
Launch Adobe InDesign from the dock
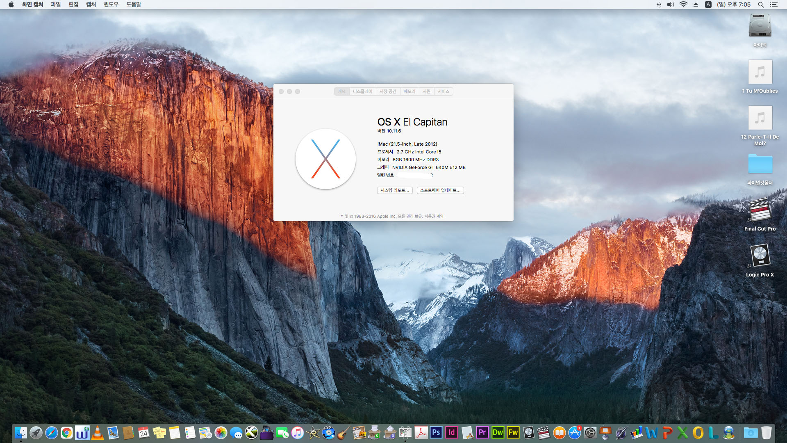click(x=451, y=433)
